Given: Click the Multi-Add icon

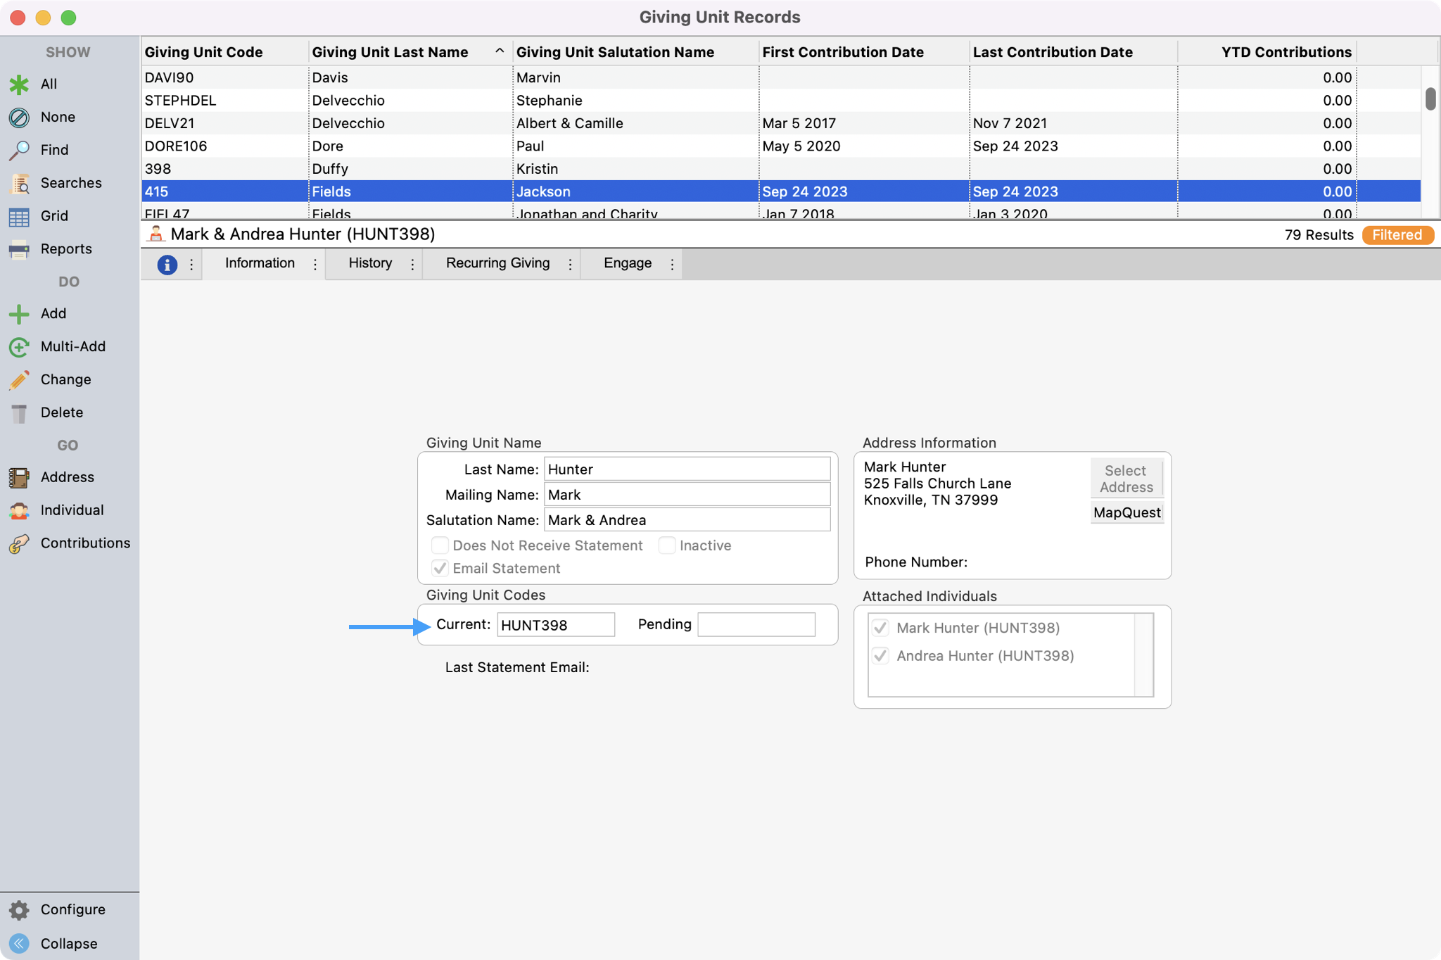Looking at the screenshot, I should coord(19,347).
